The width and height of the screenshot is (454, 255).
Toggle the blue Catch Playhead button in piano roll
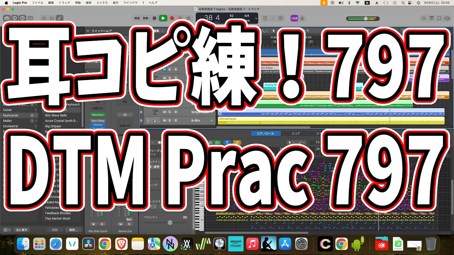pos(227,142)
